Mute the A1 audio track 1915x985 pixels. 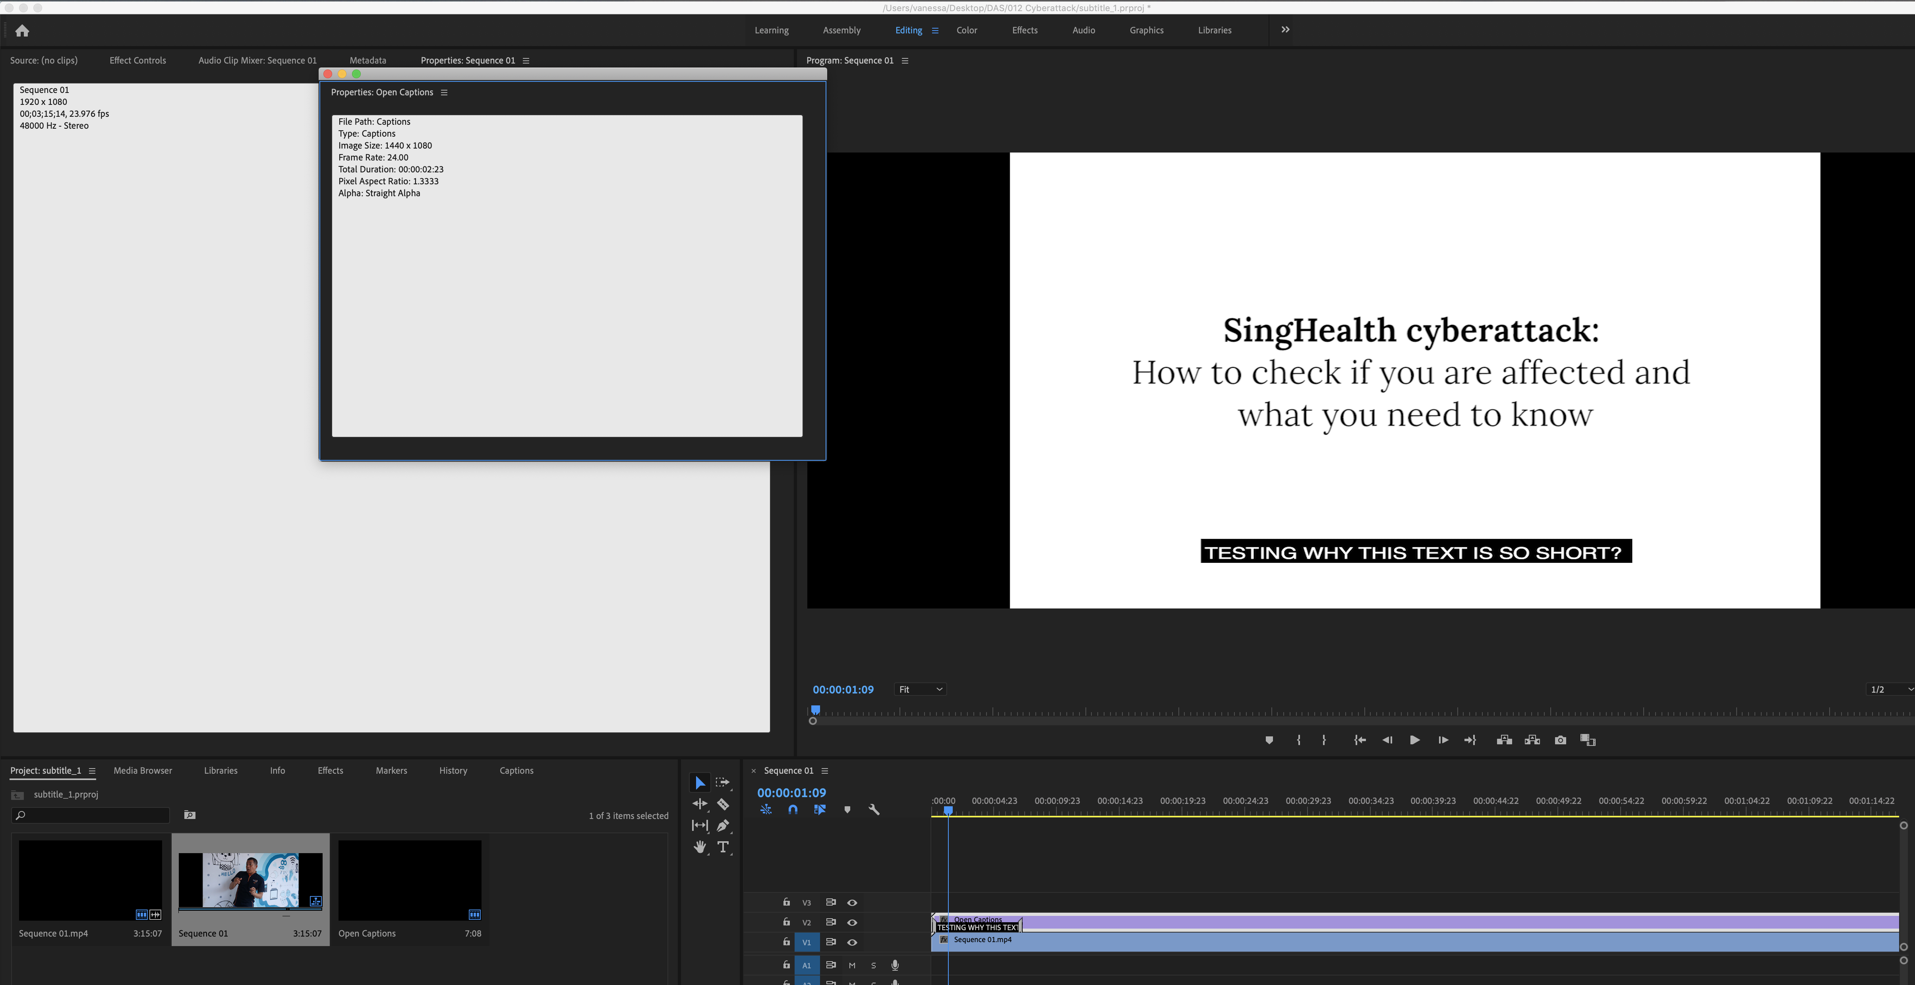tap(852, 966)
